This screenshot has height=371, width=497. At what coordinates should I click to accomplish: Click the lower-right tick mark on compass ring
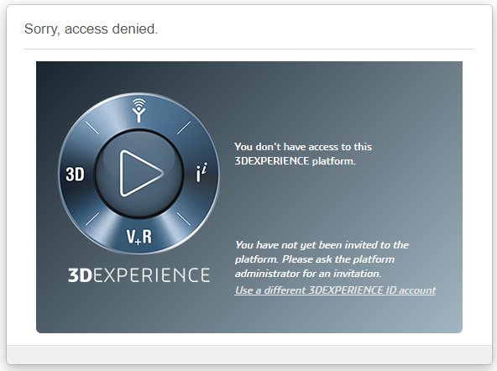pyautogui.click(x=184, y=219)
